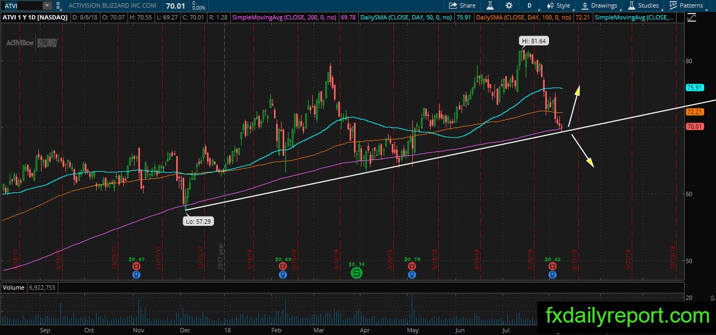The width and height of the screenshot is (716, 335).
Task: Click the R: 1.28 range value
Action: 219,18
